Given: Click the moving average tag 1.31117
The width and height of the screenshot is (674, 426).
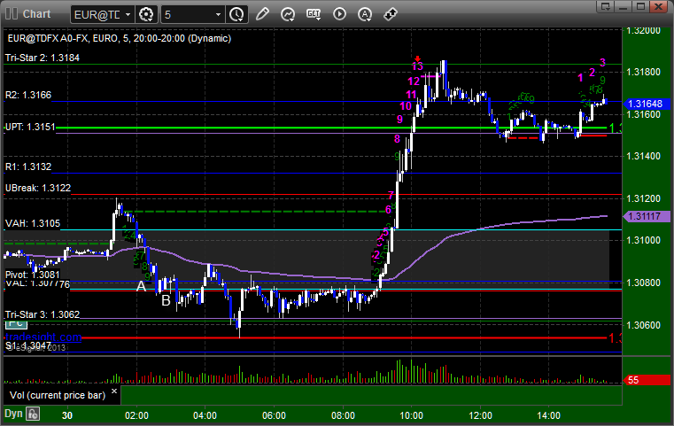Looking at the screenshot, I should 646,216.
